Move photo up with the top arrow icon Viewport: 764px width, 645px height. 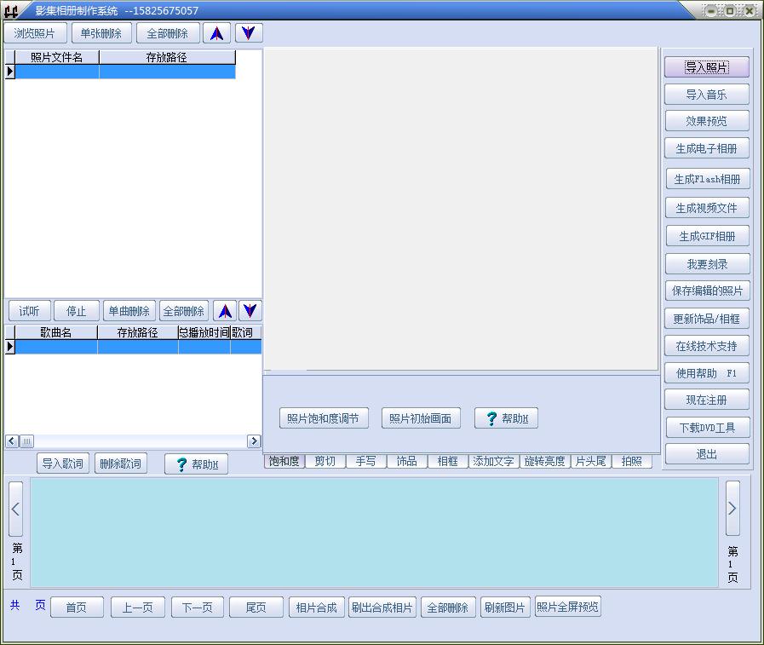click(217, 33)
